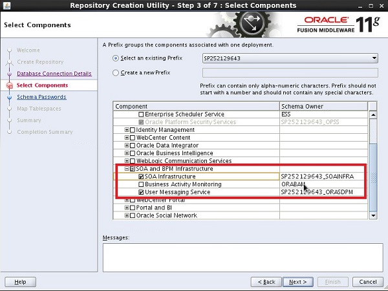The width and height of the screenshot is (388, 291).
Task: Maximize the Repository Creation Utility window
Action: [371, 6]
